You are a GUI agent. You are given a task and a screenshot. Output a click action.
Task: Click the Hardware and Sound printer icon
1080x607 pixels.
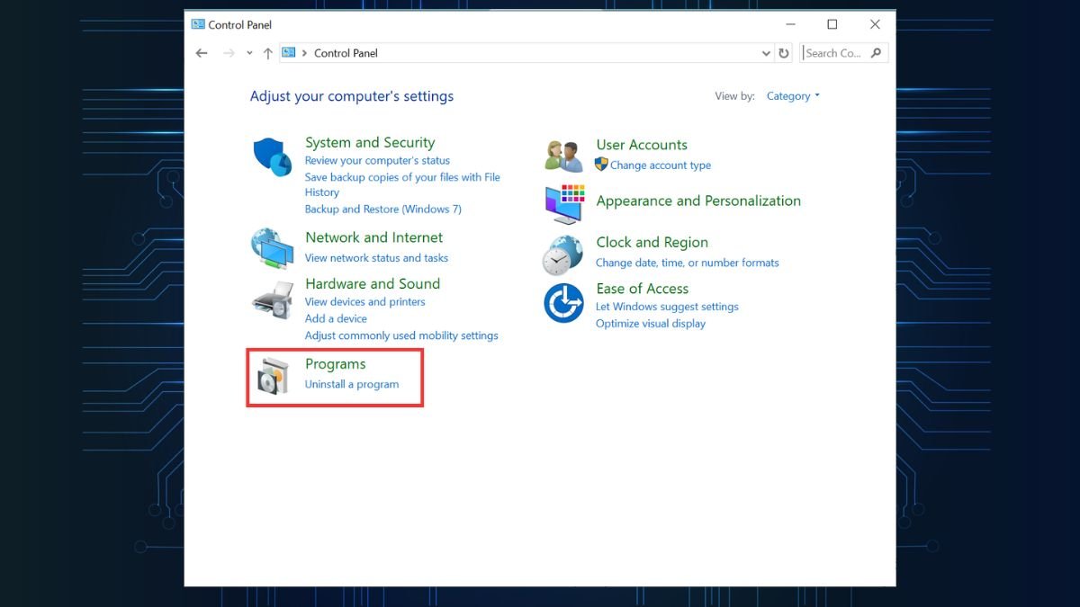coord(272,299)
